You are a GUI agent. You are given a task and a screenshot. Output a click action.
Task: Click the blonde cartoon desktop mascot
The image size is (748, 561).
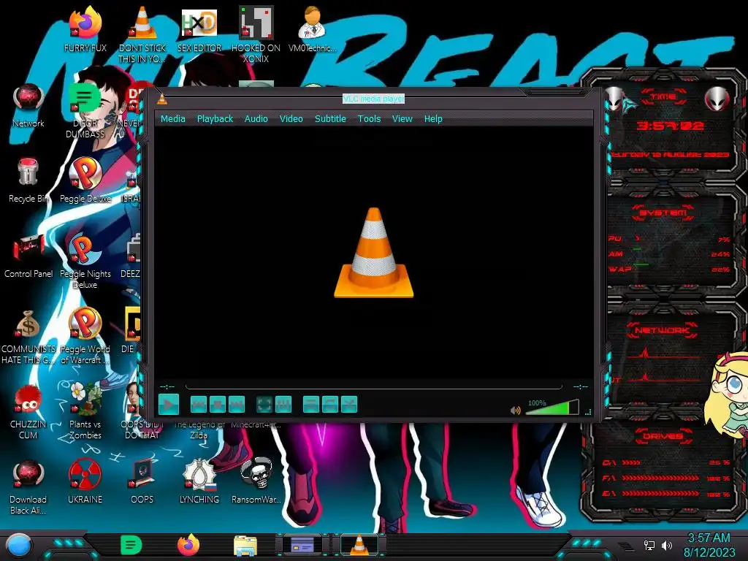click(727, 395)
